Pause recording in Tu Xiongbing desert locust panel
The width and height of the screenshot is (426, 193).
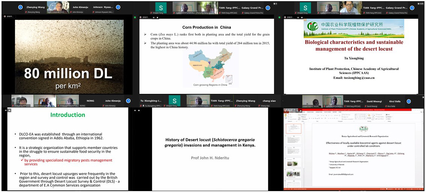click(297, 17)
